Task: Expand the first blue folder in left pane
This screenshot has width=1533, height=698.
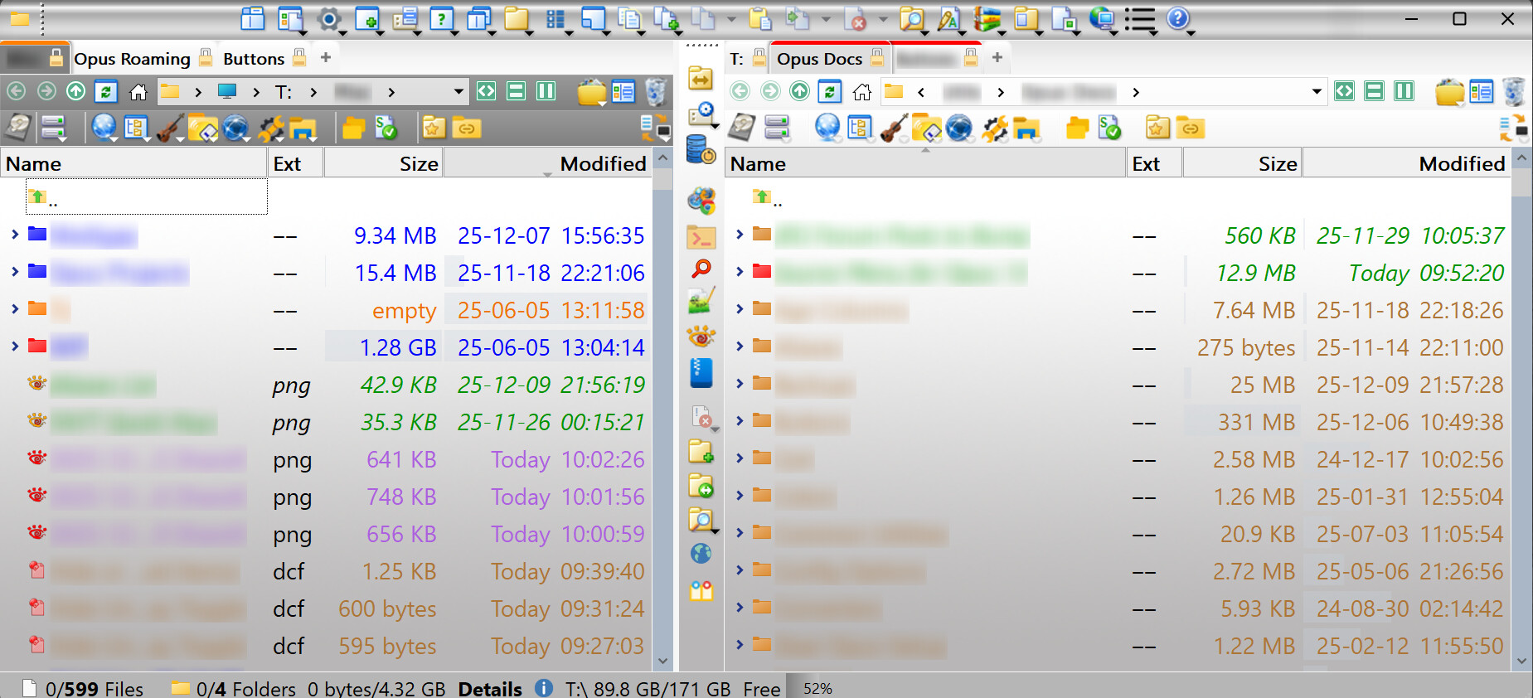Action: point(15,235)
